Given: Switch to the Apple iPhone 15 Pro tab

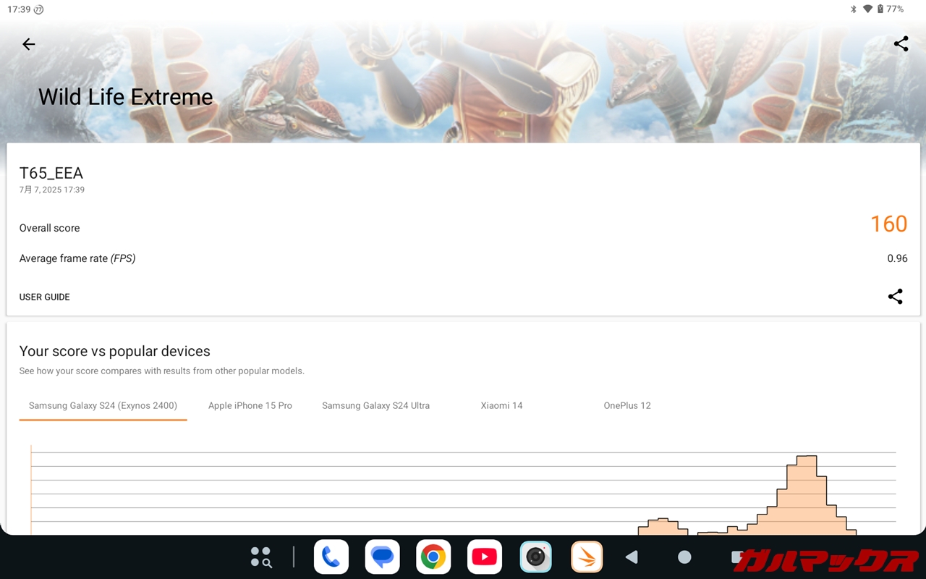Looking at the screenshot, I should (x=250, y=406).
